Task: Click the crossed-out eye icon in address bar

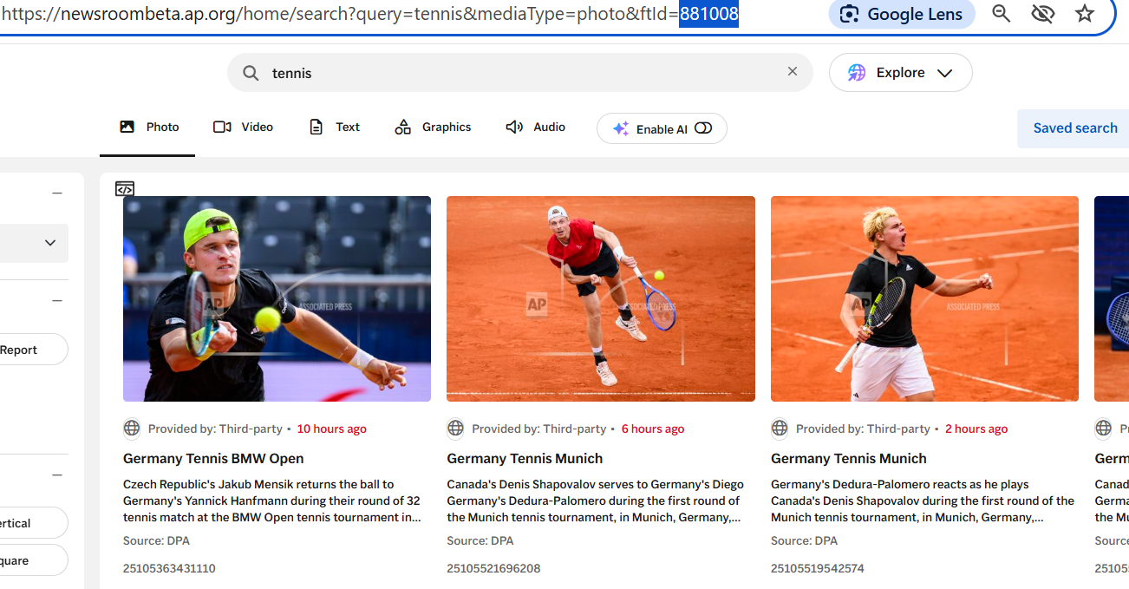Action: tap(1043, 14)
